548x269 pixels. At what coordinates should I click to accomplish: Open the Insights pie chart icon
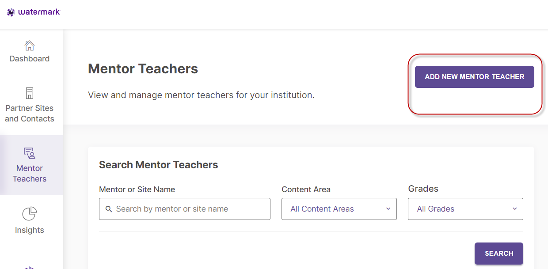(x=30, y=214)
